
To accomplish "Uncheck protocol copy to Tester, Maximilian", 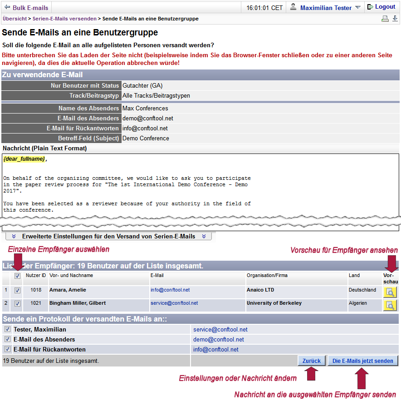I will click(x=7, y=329).
